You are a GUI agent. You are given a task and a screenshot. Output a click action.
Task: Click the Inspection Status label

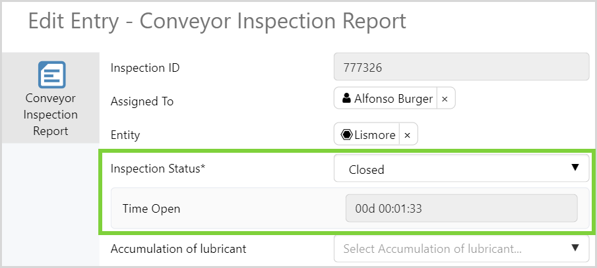point(158,169)
